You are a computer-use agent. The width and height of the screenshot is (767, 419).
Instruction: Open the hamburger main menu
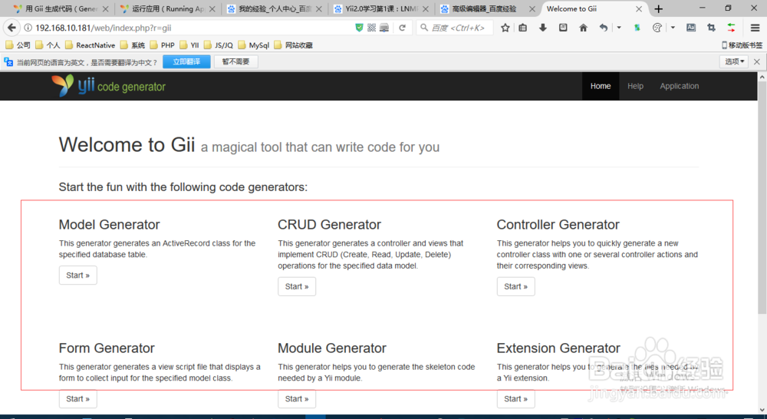pyautogui.click(x=755, y=28)
